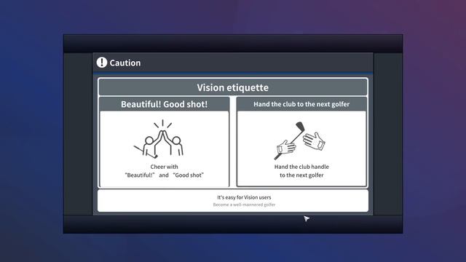Click "It's easy for Vision users" text

pos(244,197)
